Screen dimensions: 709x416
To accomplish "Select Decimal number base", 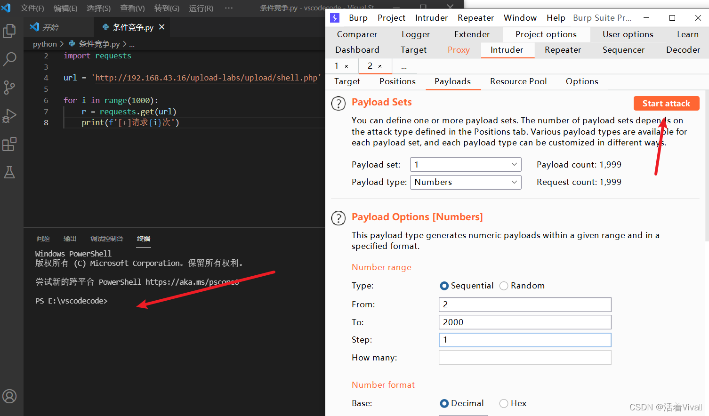I will pos(444,403).
